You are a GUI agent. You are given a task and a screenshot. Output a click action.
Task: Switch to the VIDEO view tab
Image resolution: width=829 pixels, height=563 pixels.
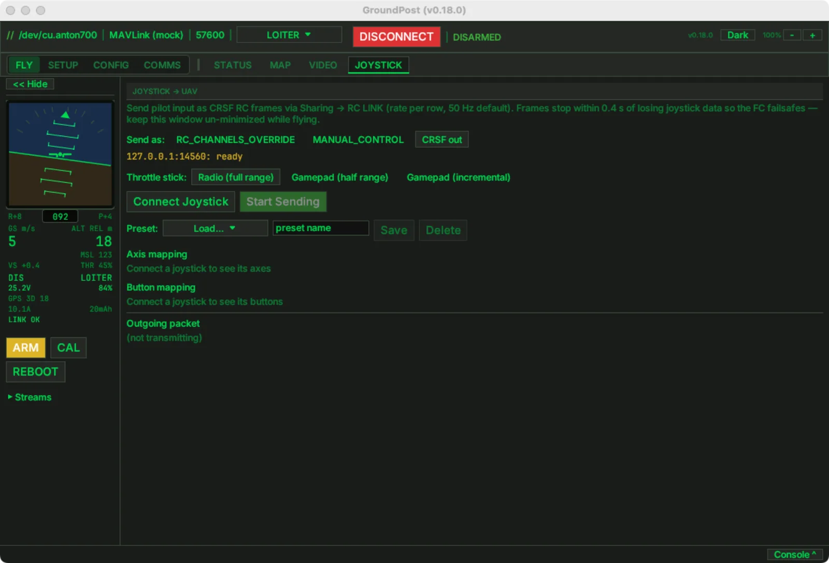tap(323, 65)
